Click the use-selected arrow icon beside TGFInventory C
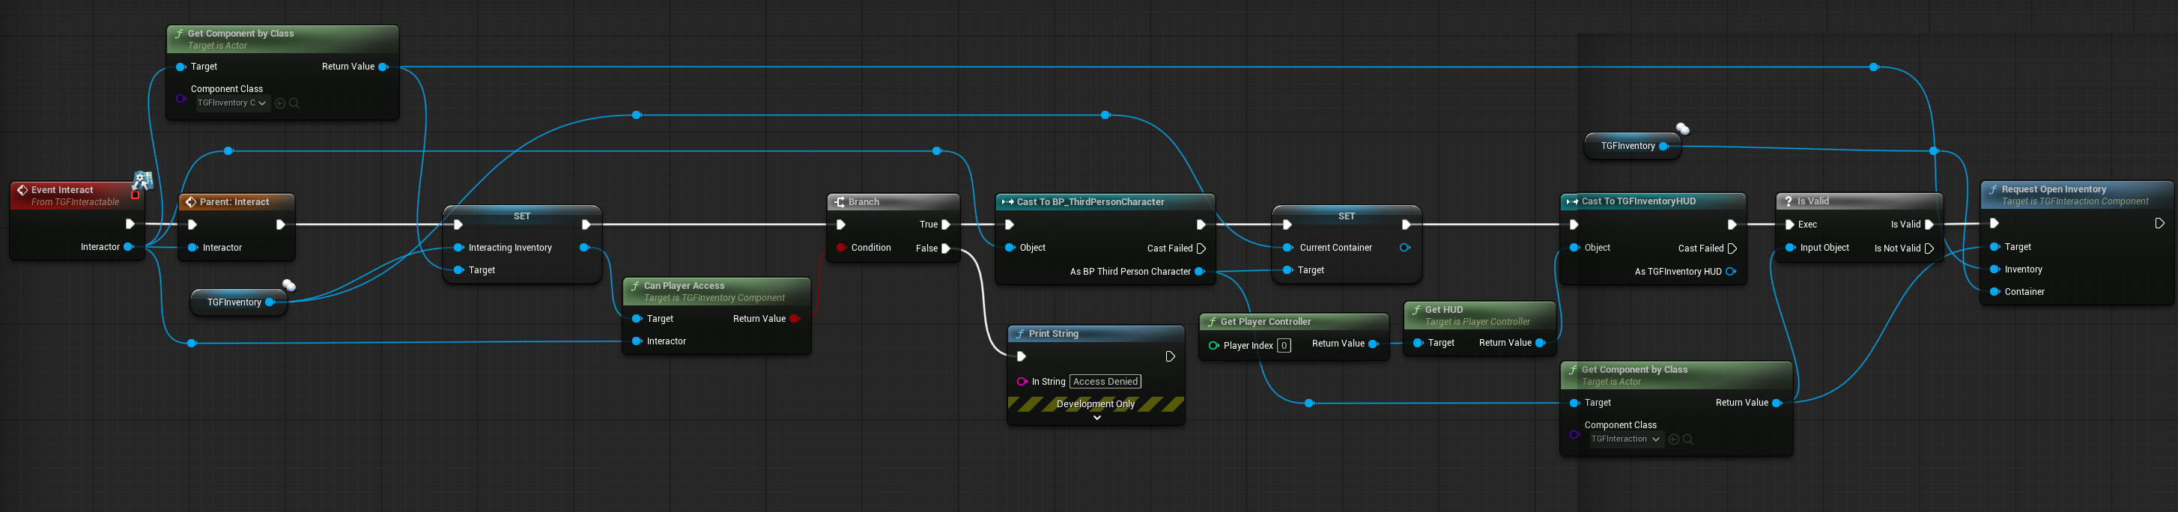 (x=280, y=103)
